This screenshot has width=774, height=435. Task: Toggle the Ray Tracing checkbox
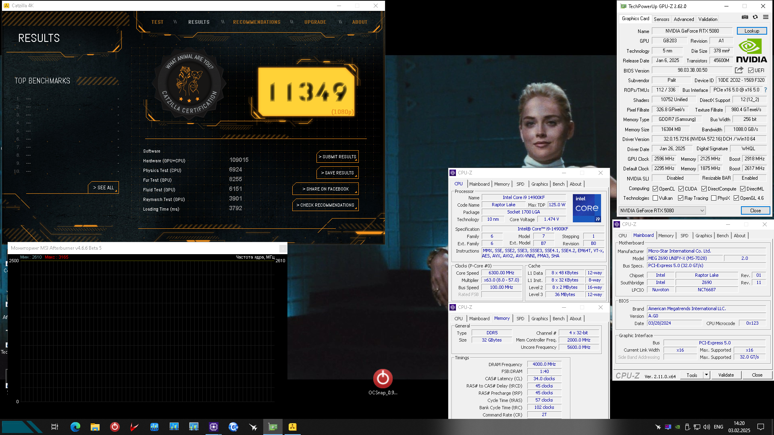pos(680,198)
